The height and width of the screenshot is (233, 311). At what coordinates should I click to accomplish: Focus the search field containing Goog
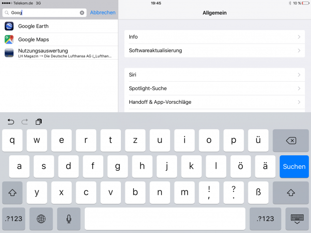tap(45, 13)
